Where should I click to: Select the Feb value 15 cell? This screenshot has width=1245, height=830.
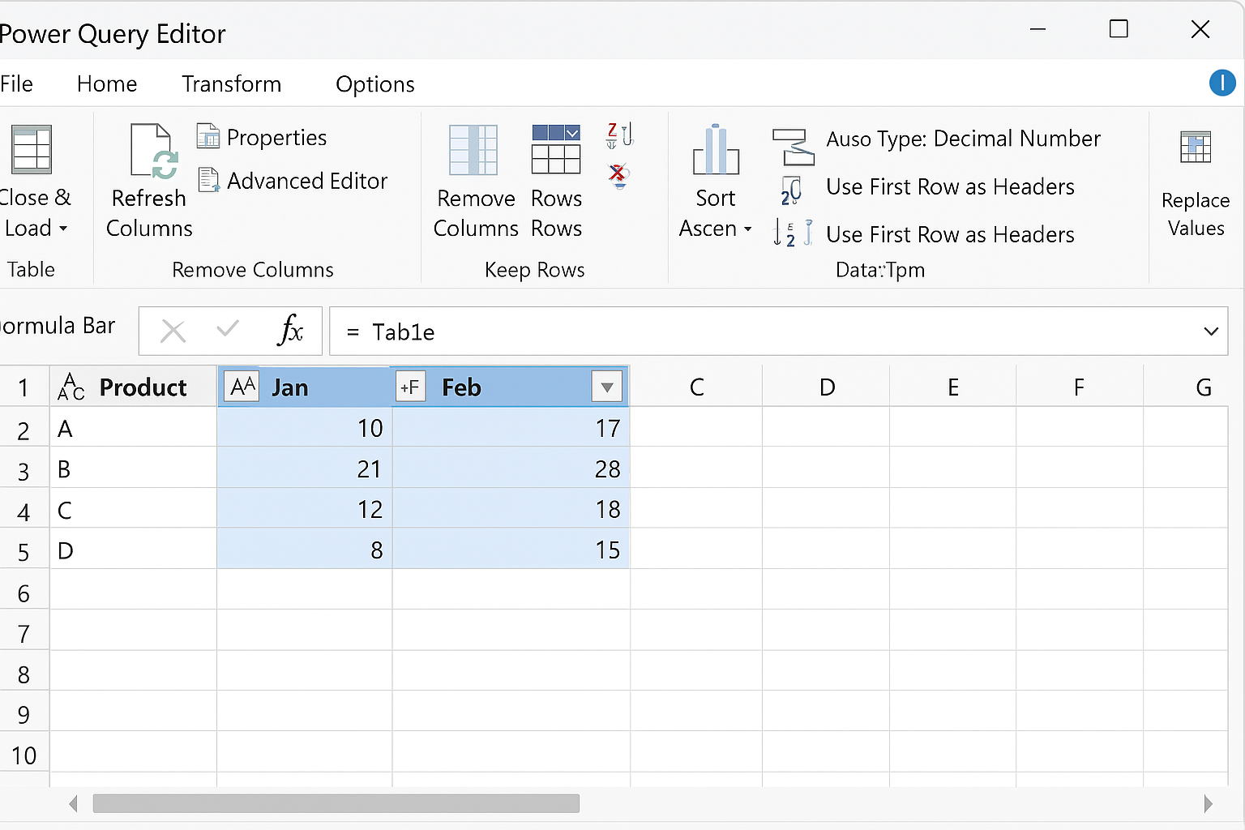tap(511, 549)
